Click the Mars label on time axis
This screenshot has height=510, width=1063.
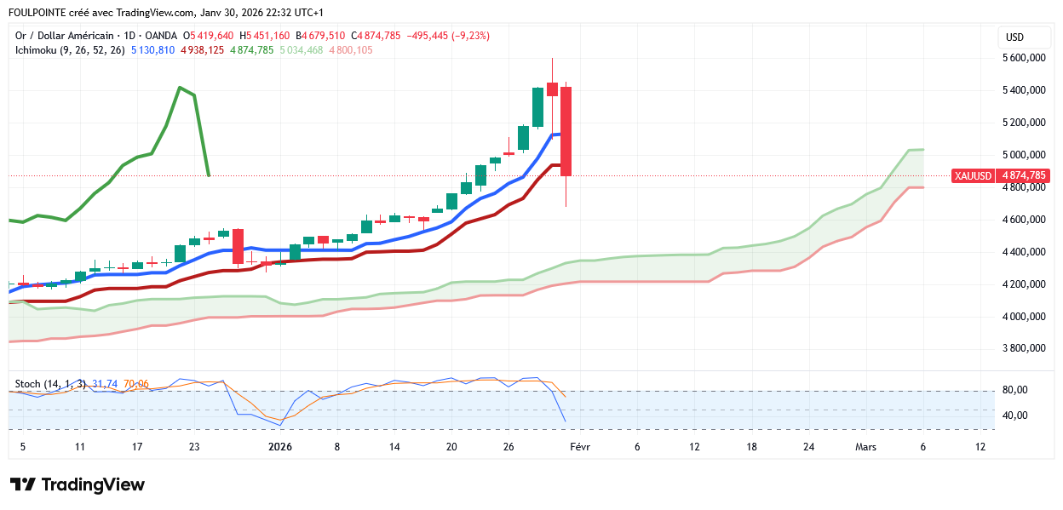pos(866,446)
